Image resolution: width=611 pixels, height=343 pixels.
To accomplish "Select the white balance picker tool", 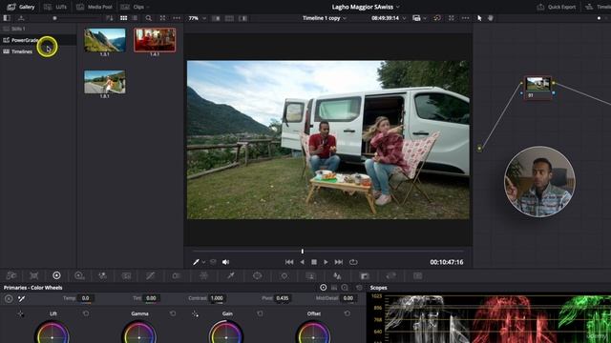I will click(x=21, y=298).
